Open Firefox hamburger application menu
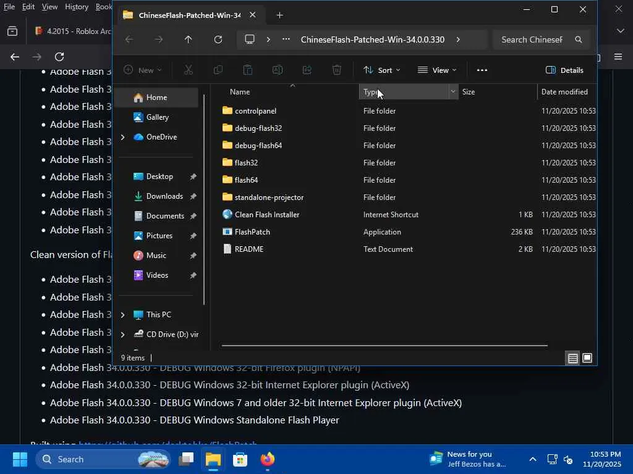Screen dimensions: 633x474 pyautogui.click(x=618, y=57)
